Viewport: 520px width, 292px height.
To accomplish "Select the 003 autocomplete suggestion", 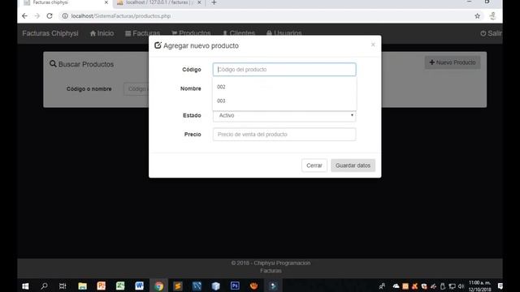I will [x=284, y=101].
